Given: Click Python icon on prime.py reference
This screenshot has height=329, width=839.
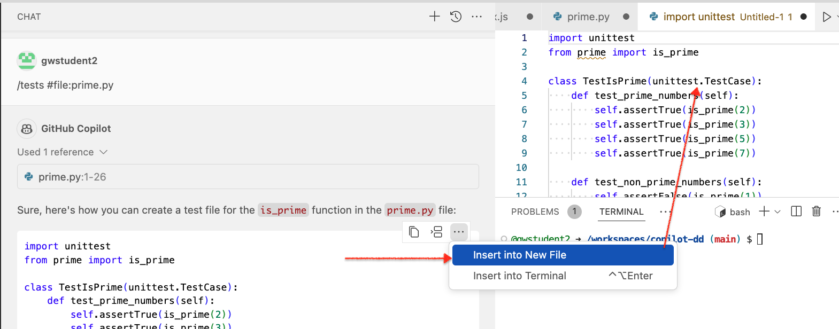Looking at the screenshot, I should pyautogui.click(x=29, y=177).
